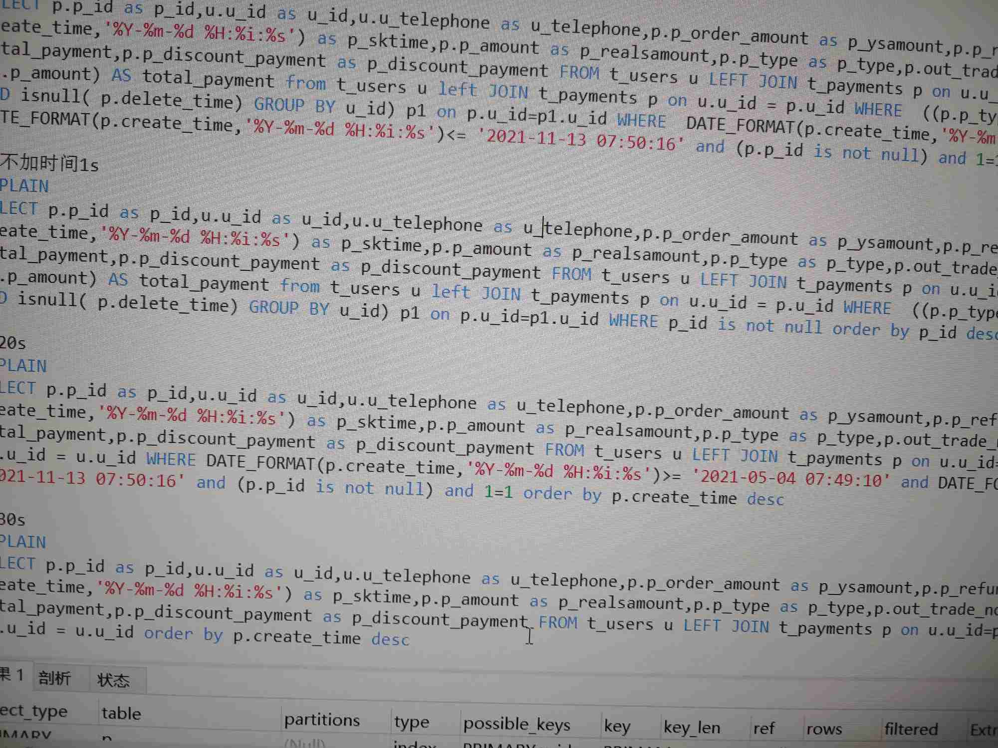Click the key_len column header
998x748 pixels.
692,728
